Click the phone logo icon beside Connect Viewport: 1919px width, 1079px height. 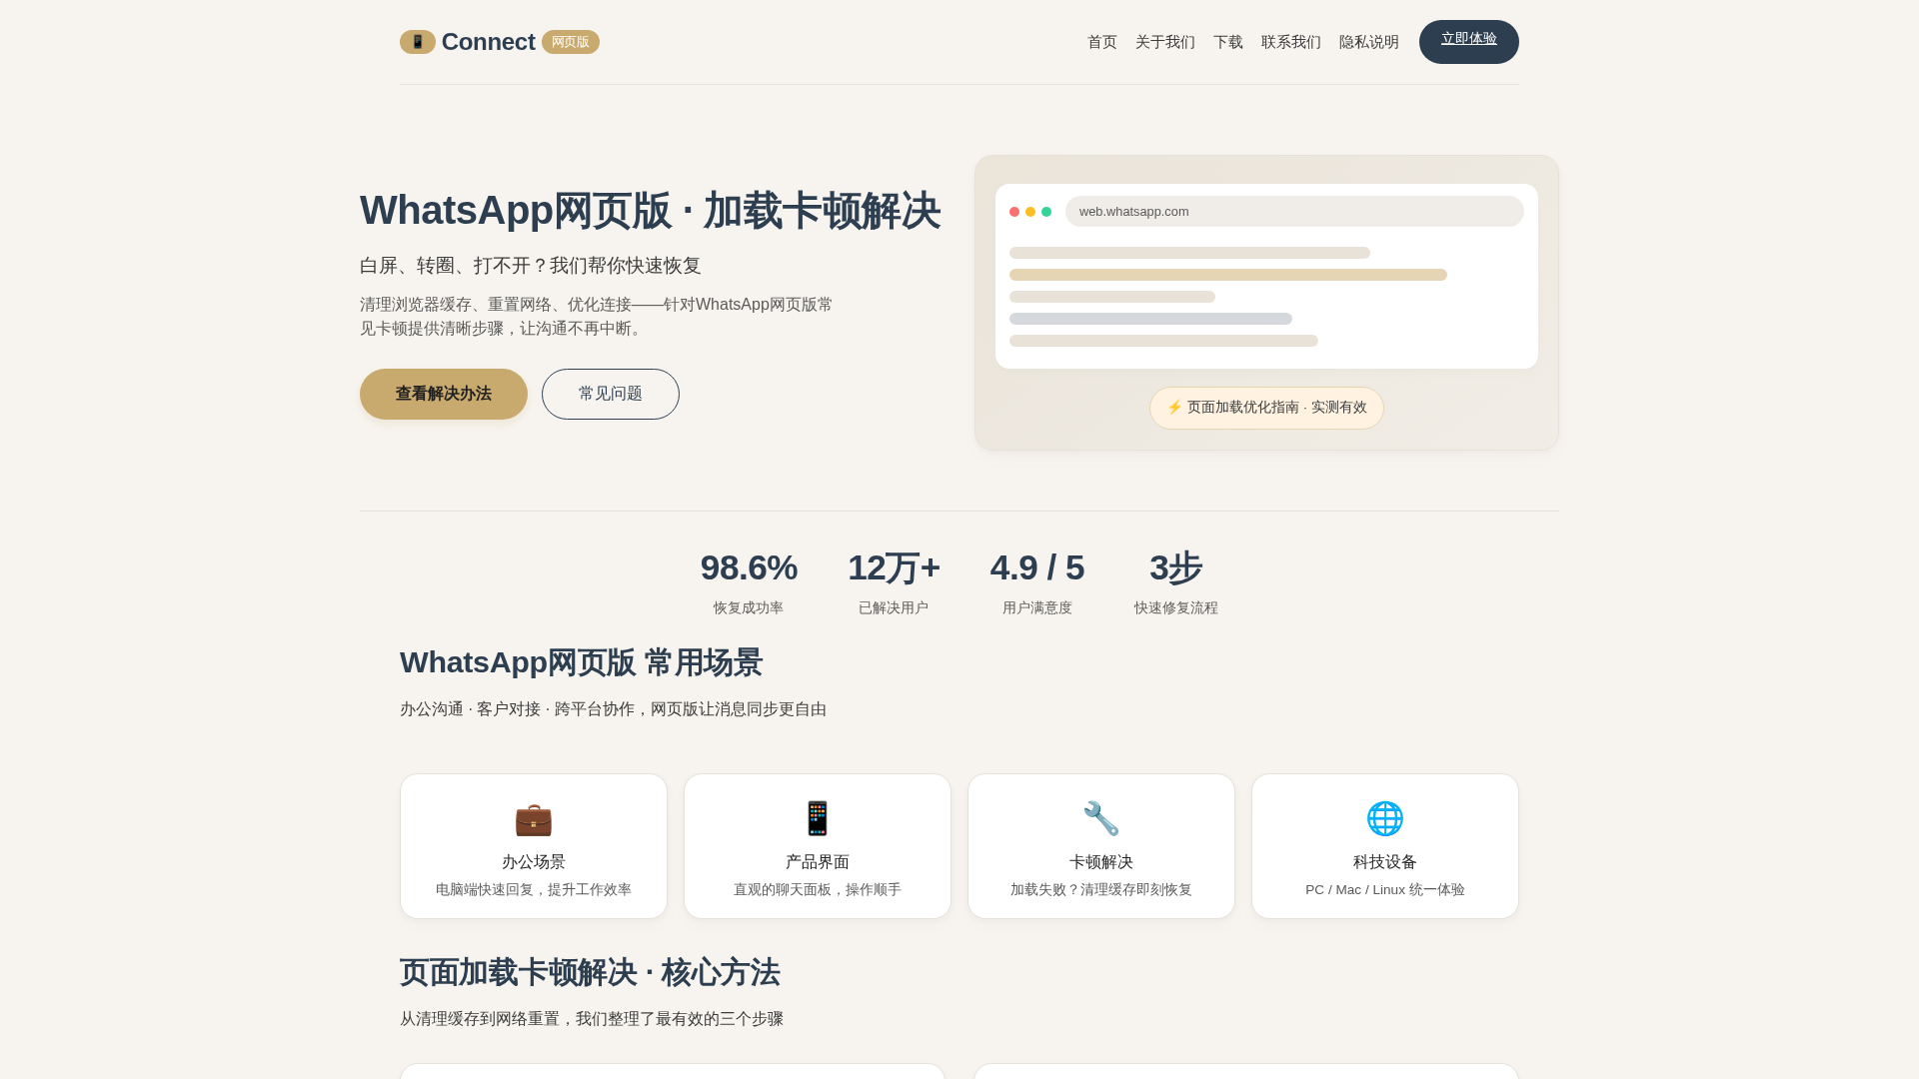tap(418, 42)
